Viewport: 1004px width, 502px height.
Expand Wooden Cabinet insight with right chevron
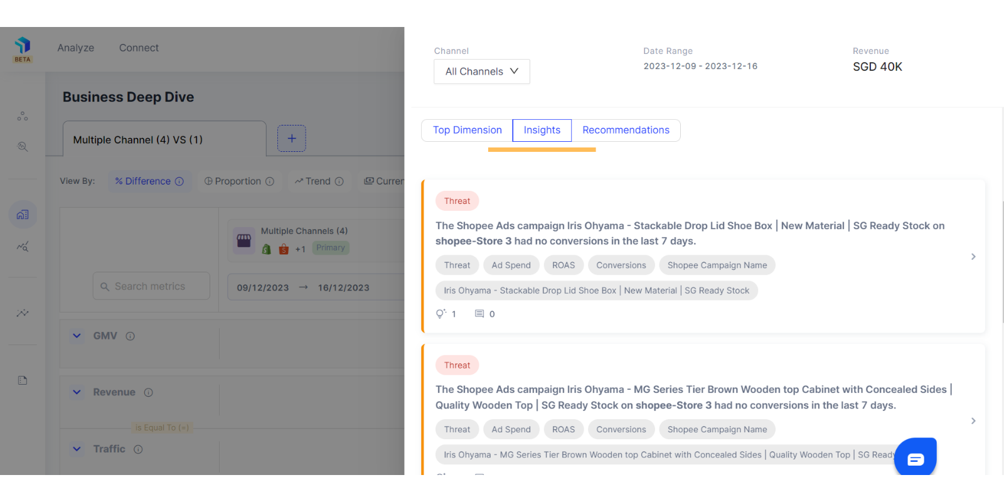[973, 421]
